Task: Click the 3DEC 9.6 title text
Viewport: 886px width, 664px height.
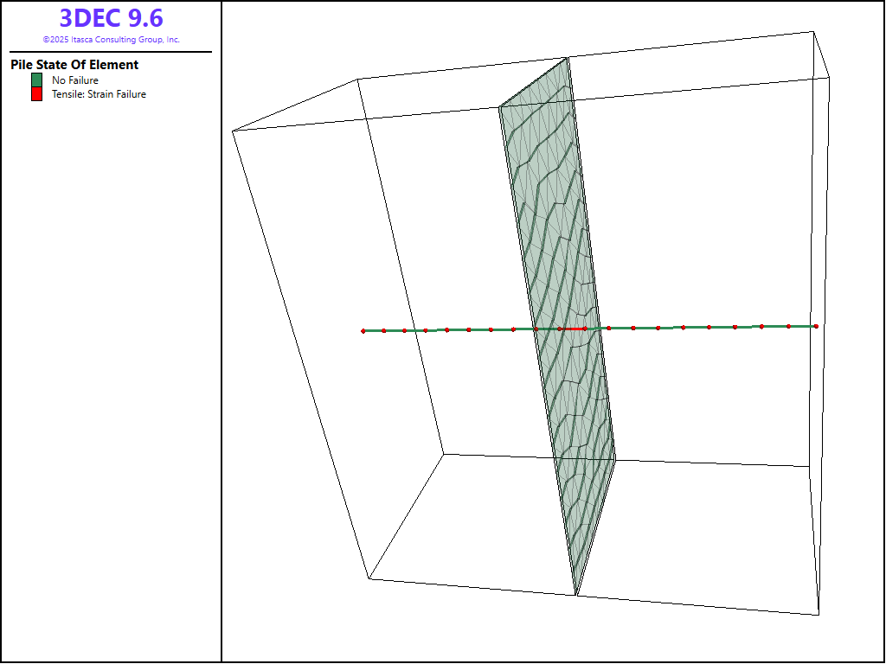Action: (111, 18)
